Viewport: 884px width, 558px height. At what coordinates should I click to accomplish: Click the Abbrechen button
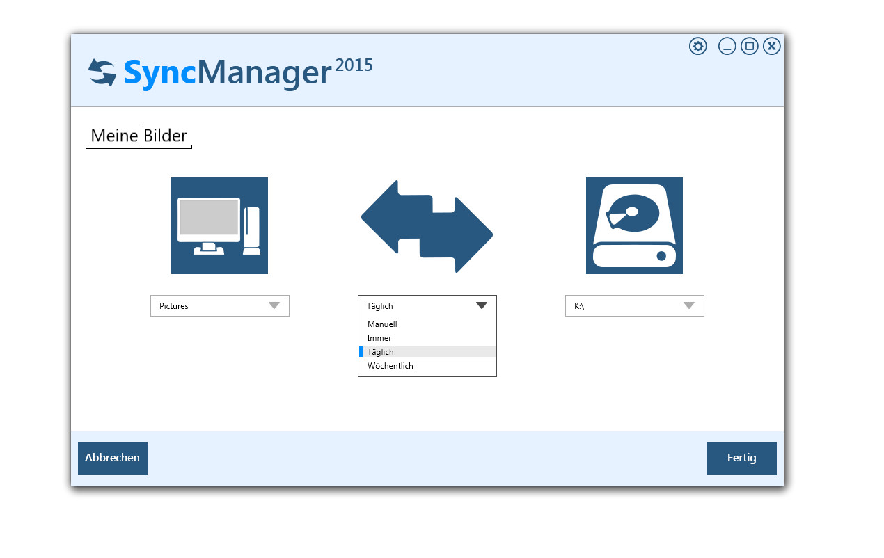113,459
